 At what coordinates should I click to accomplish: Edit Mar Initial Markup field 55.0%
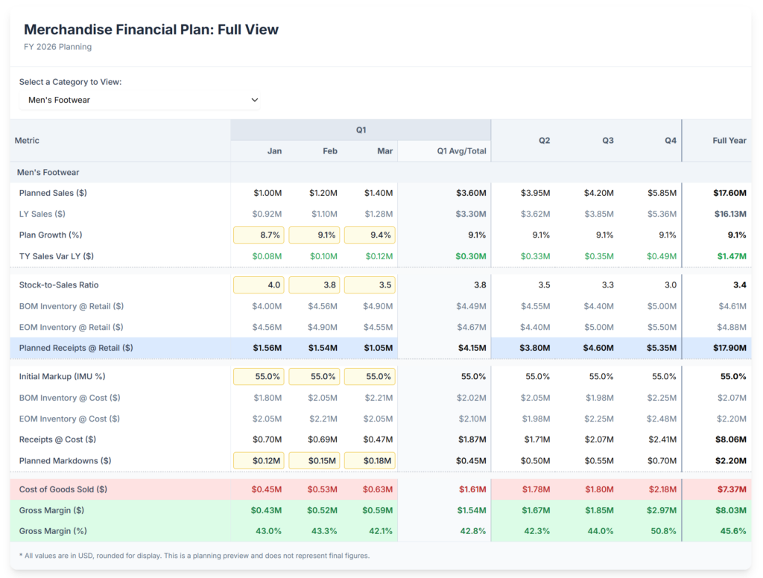370,377
